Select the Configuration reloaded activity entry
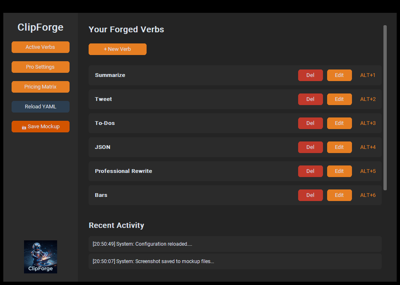 [x=235, y=244]
